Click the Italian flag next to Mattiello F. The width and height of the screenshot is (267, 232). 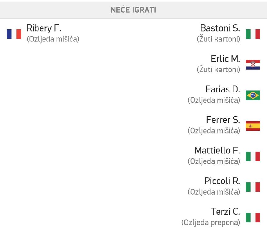pos(253,157)
